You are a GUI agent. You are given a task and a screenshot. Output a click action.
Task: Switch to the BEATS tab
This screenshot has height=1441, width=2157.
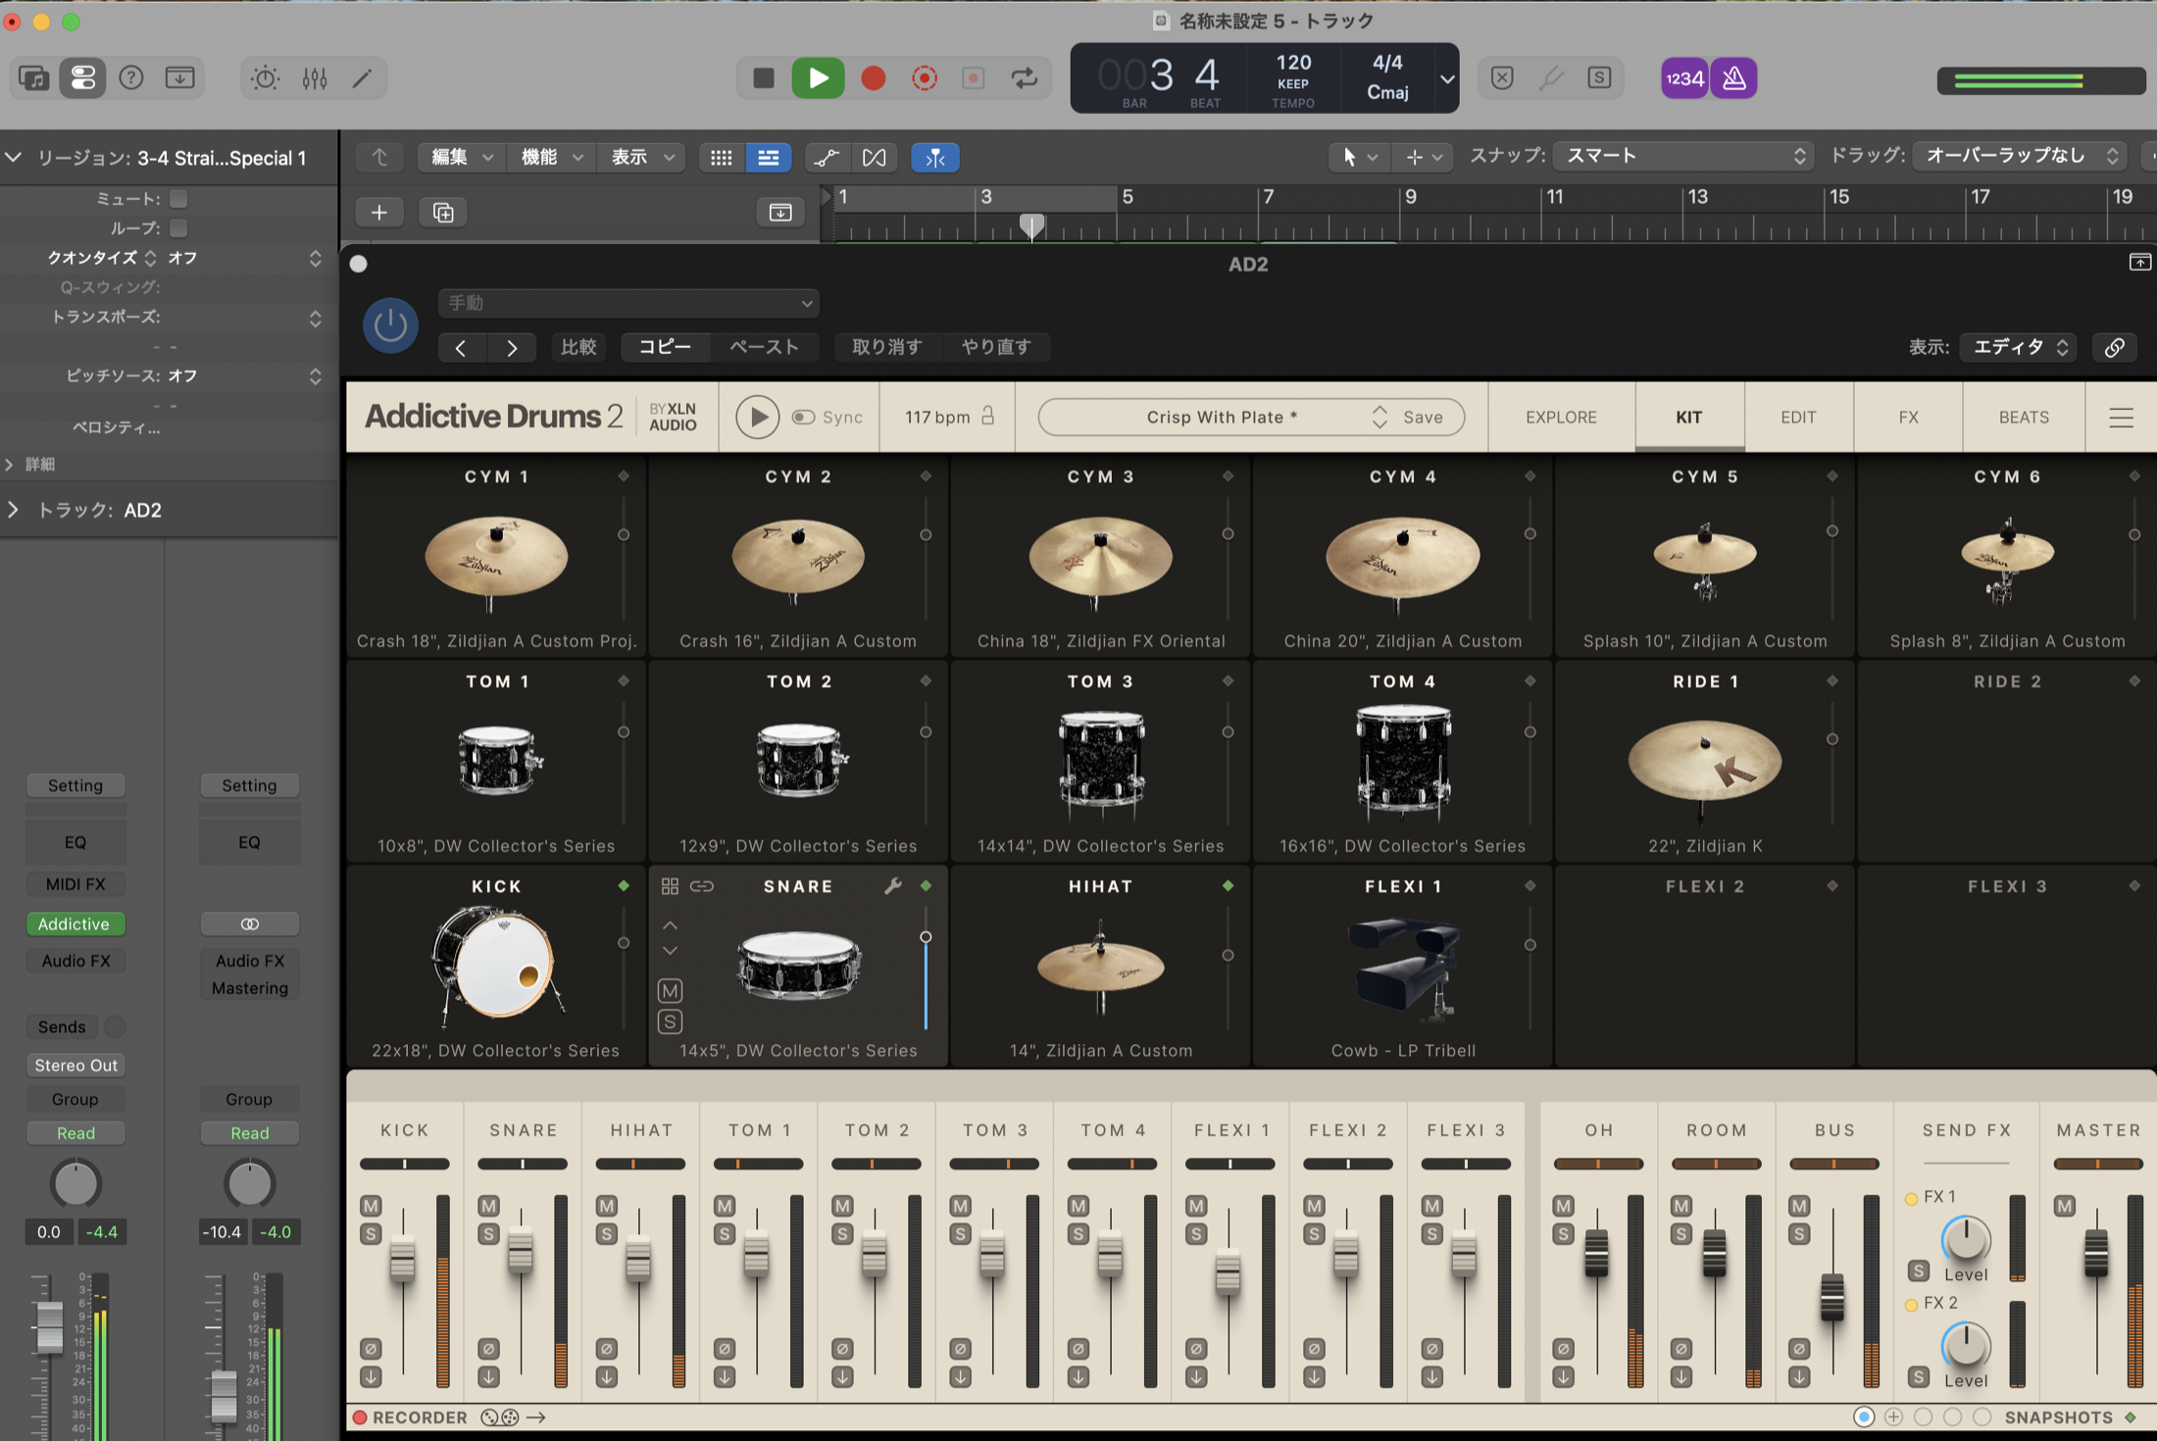(x=2024, y=417)
